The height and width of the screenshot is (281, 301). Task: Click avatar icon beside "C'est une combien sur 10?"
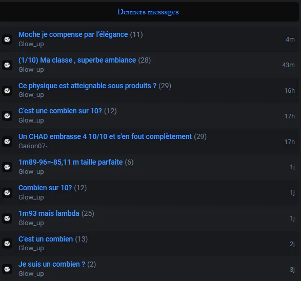pos(7,116)
